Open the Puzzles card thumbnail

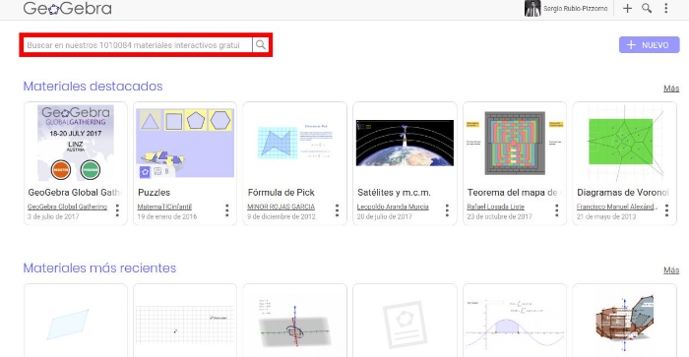185,144
